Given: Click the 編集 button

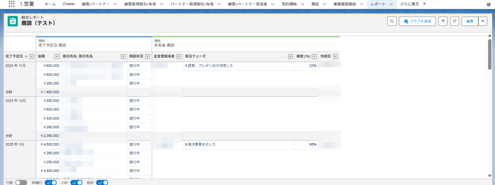Looking at the screenshot, I should coord(470,21).
